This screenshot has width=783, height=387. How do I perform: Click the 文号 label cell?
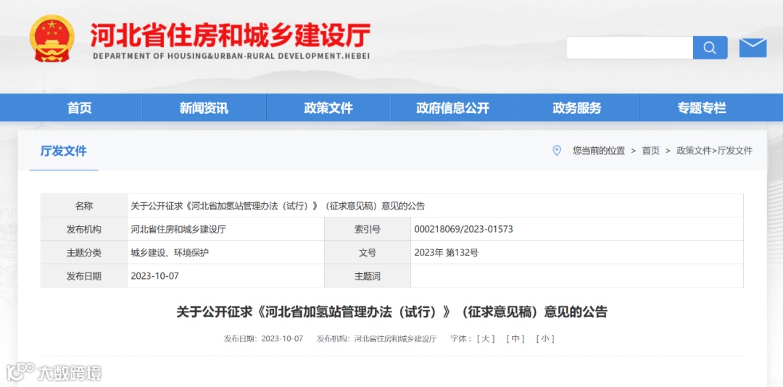pos(368,253)
